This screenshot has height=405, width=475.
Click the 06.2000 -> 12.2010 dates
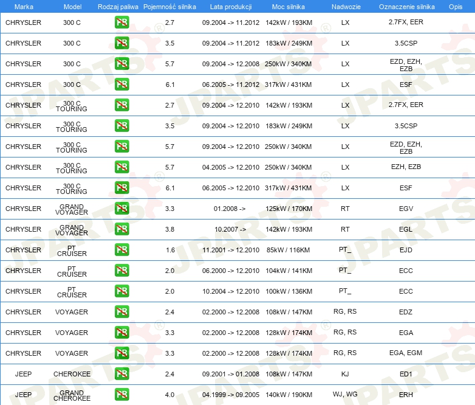tap(231, 271)
